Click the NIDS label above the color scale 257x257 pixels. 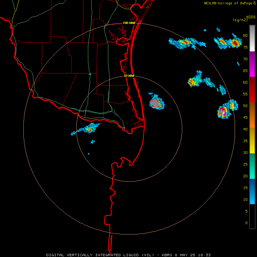[x=251, y=17]
